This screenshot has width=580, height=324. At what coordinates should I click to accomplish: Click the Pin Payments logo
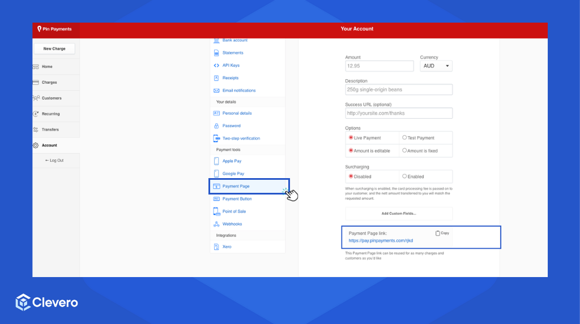54,29
